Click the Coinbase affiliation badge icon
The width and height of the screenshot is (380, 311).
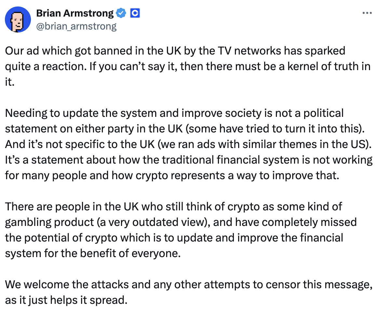[135, 13]
